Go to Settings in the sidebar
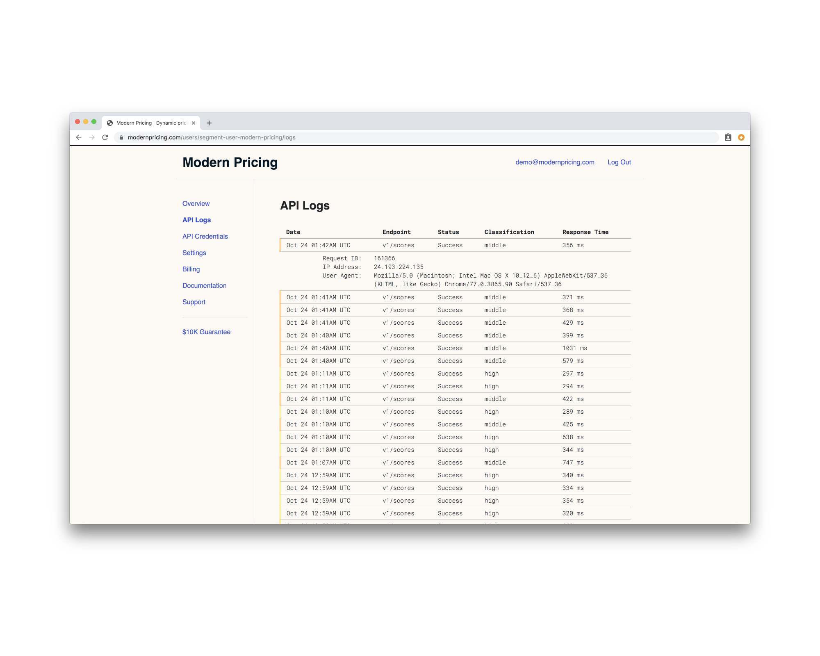The width and height of the screenshot is (820, 656). click(x=194, y=253)
